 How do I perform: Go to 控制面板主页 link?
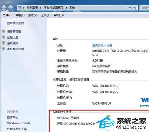point(16,23)
